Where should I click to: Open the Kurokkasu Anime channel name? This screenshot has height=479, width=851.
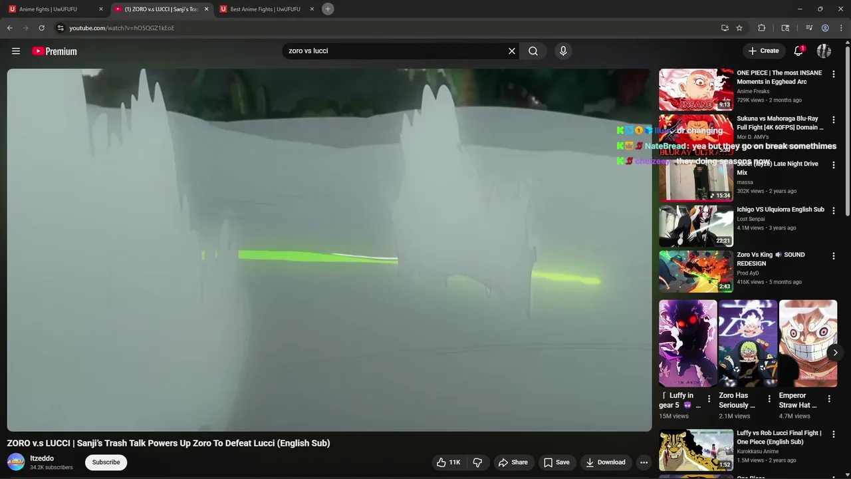click(x=758, y=452)
